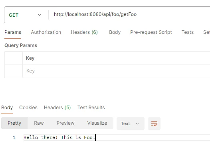Click the request URL field
This screenshot has height=145, width=210.
click(x=129, y=14)
